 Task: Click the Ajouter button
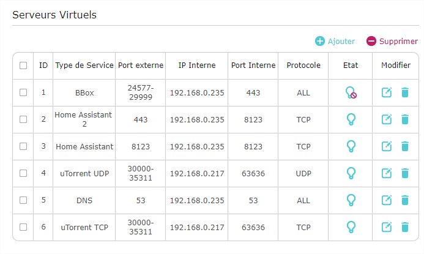point(335,41)
